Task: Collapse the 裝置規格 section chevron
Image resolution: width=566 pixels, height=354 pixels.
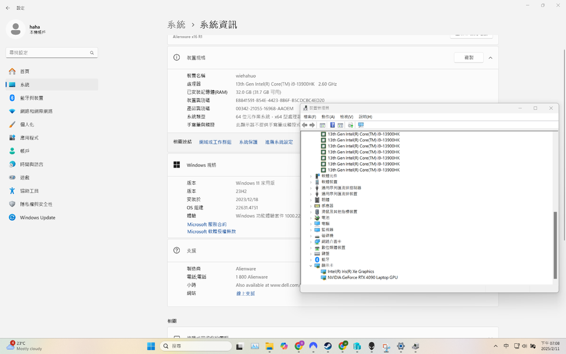Action: click(x=491, y=58)
